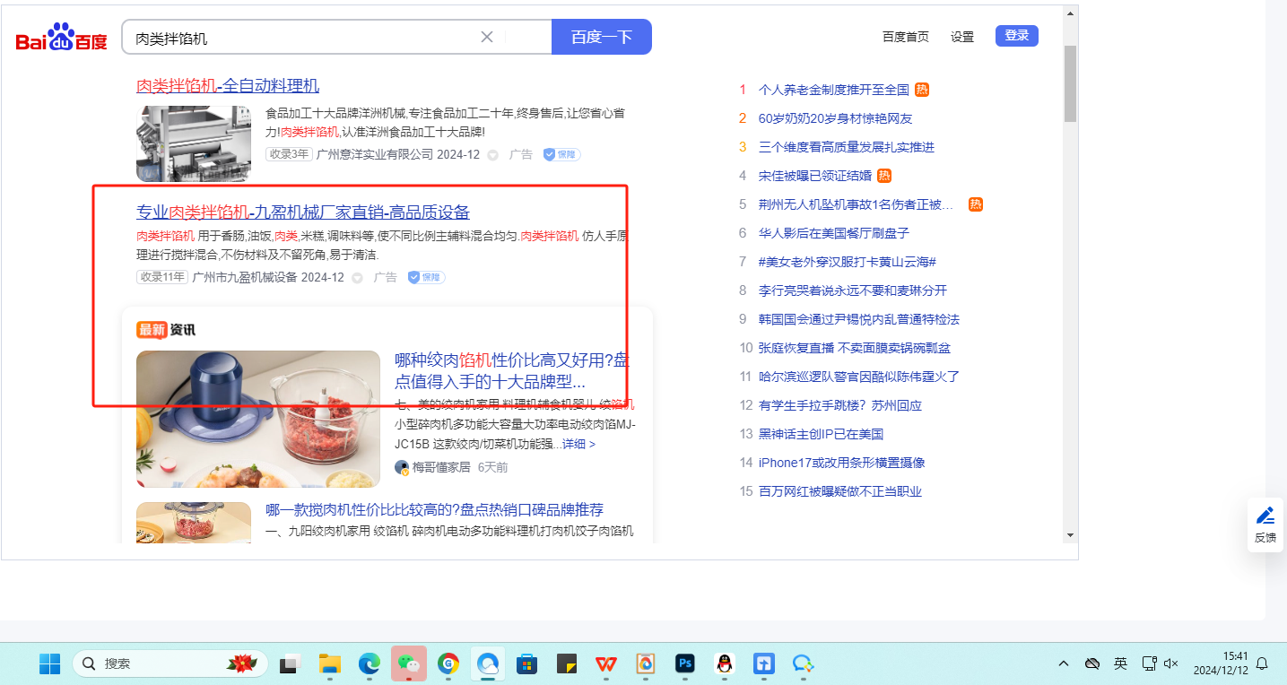This screenshot has height=685, width=1287.
Task: Click 广州市九盈机械设备 company name
Action: tap(245, 277)
